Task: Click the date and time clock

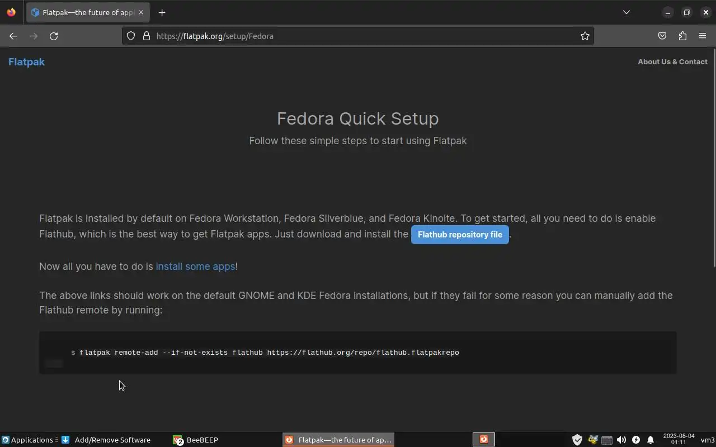Action: point(679,439)
